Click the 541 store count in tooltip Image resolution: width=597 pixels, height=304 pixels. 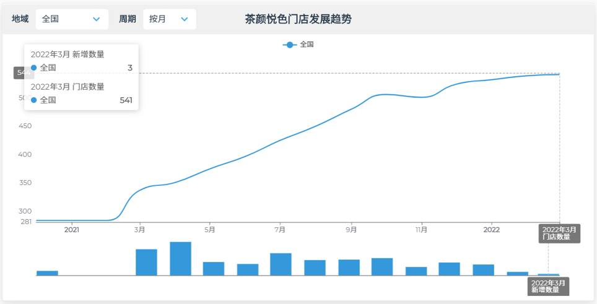pyautogui.click(x=126, y=100)
